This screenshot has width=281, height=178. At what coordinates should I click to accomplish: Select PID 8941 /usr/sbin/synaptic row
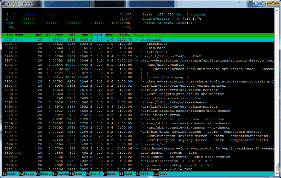tap(138, 65)
